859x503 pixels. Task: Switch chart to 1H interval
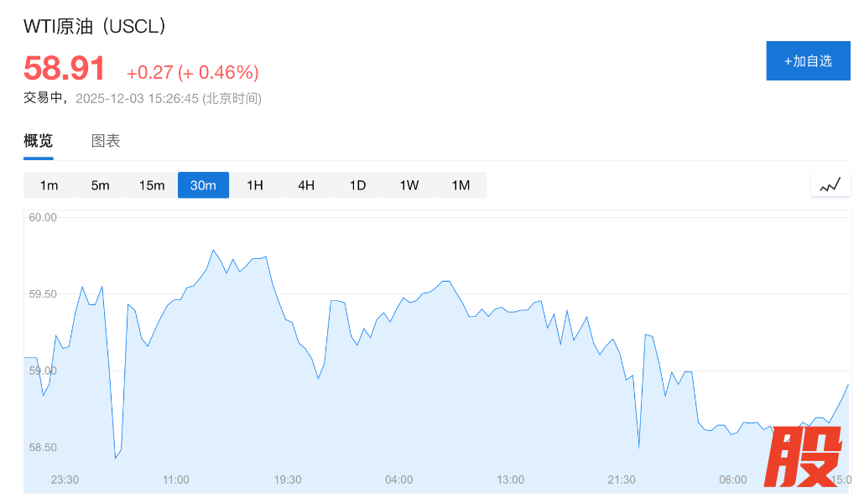click(x=255, y=185)
